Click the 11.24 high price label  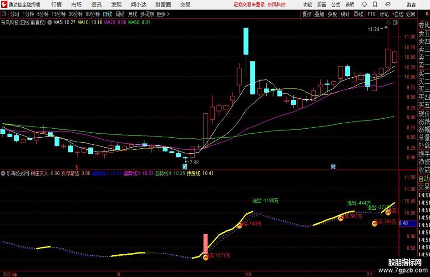(374, 30)
